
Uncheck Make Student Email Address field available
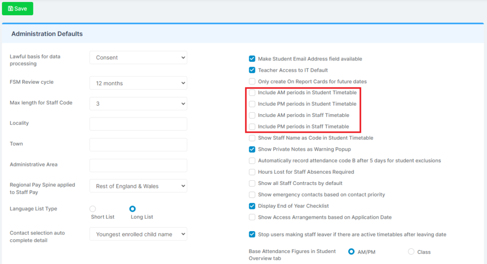tap(252, 59)
